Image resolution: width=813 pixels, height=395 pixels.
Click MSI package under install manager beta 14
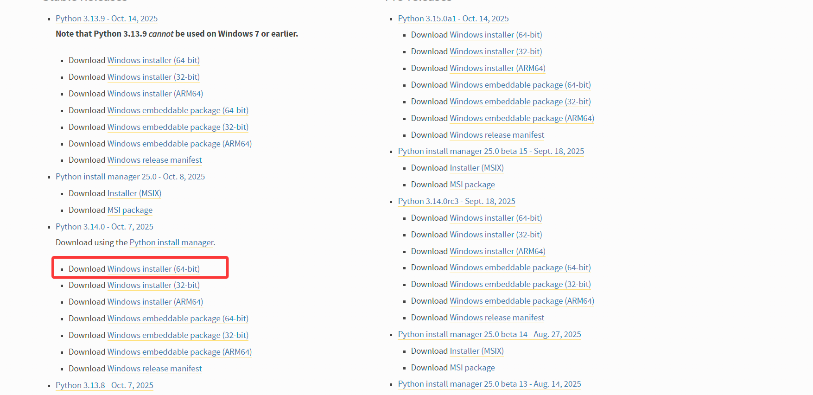pos(472,368)
